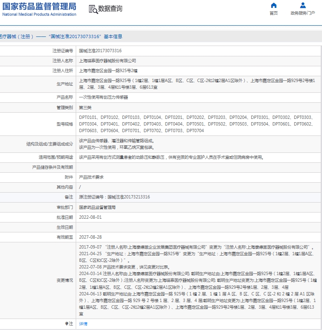
Task: Select approval date 2022-08-01
Action: [x=90, y=217]
